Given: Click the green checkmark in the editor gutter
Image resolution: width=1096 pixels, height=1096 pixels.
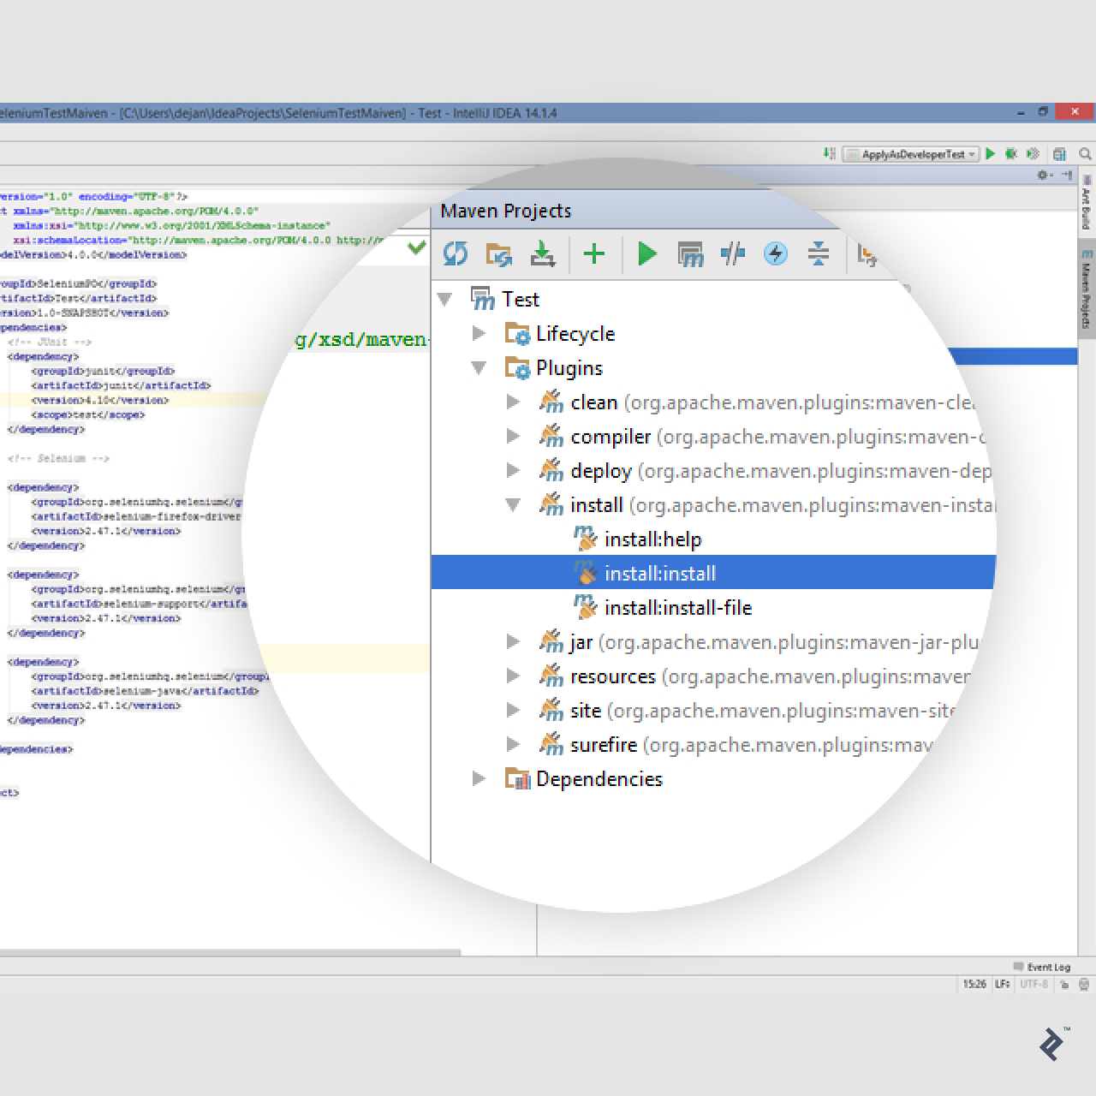Looking at the screenshot, I should [415, 248].
